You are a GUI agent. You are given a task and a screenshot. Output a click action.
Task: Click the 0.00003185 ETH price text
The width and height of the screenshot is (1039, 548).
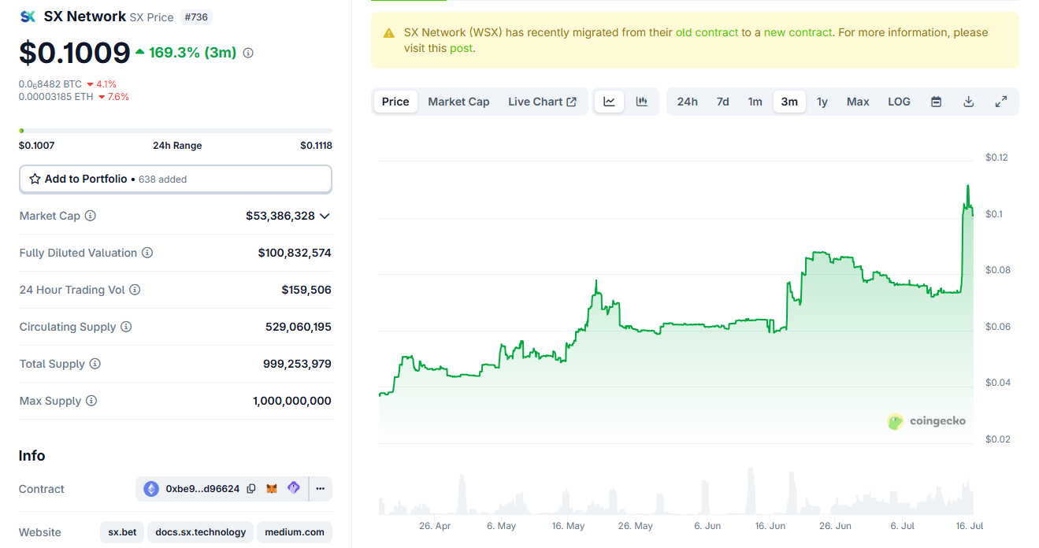coord(56,97)
